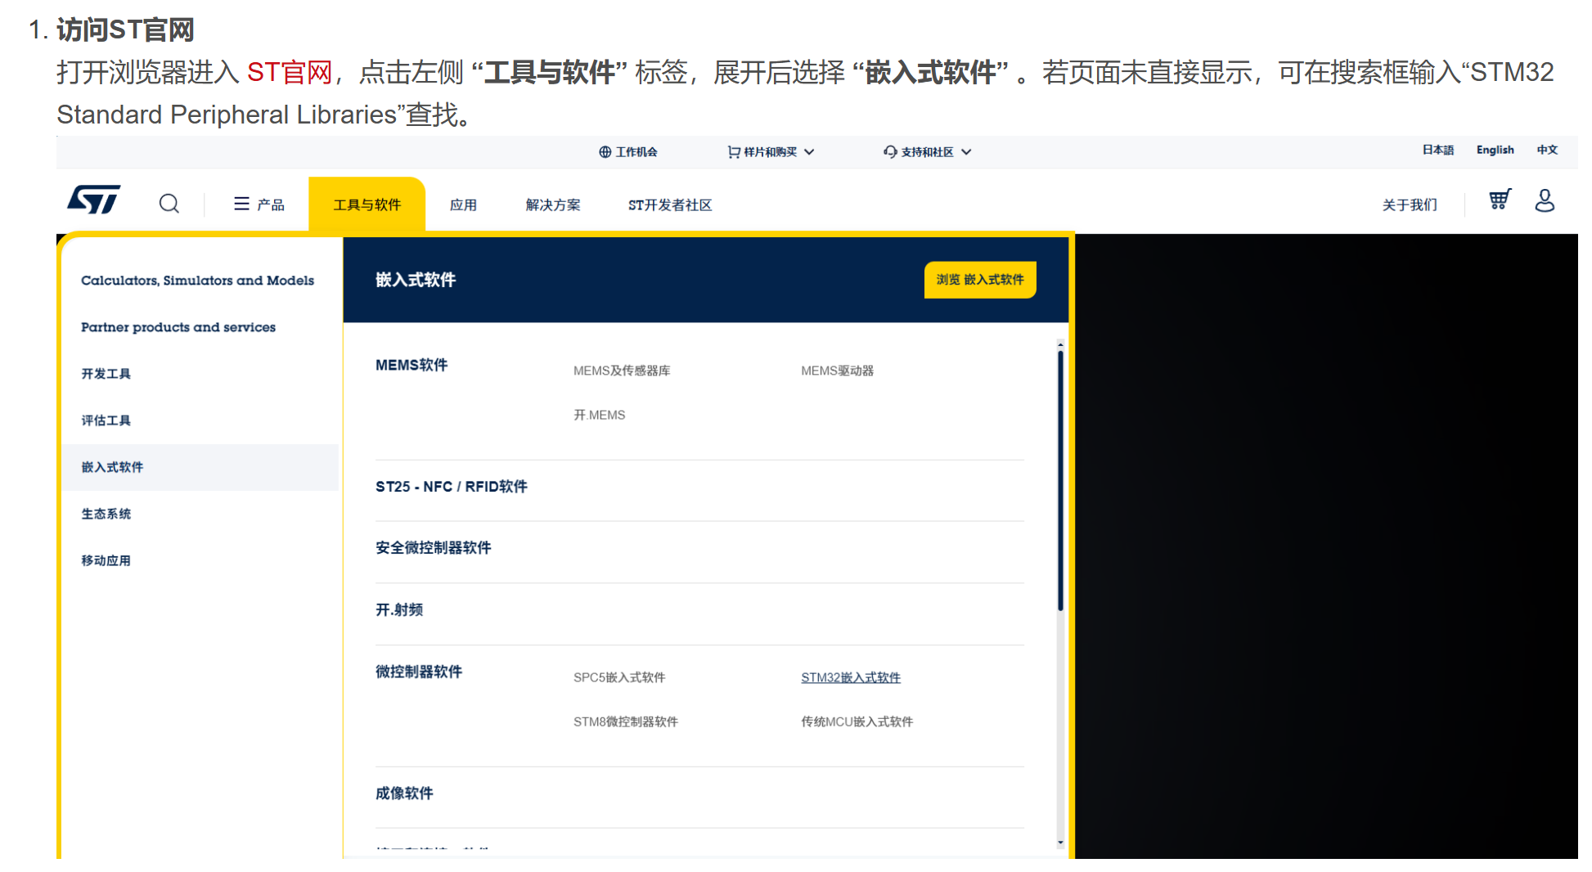Open the MEMS驱动器 link
Screen dimensions: 1592x872
click(837, 371)
